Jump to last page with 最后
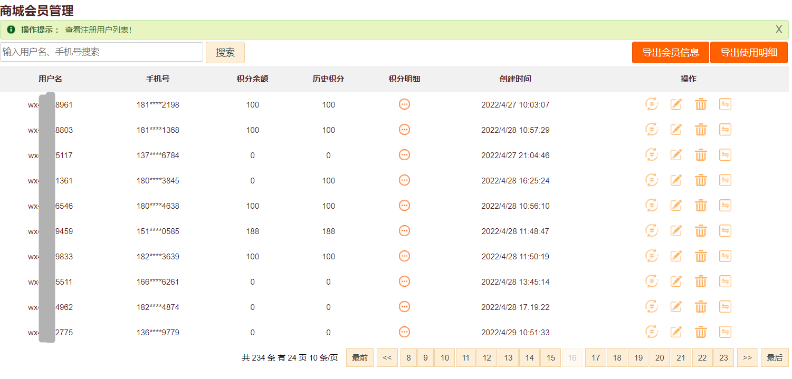The width and height of the screenshot is (792, 379). point(775,357)
